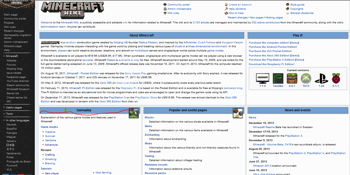Click the icon next to Copyrights
The image size is (350, 175).
(288, 9)
